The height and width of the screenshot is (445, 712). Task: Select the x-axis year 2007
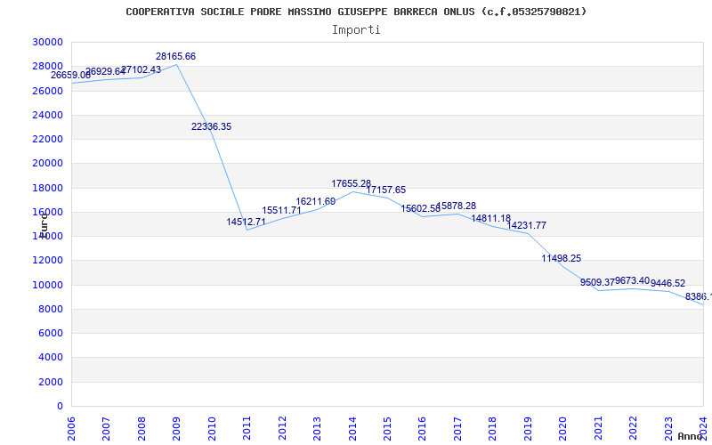[x=106, y=427]
